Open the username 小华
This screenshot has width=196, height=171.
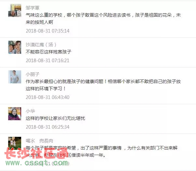[x=30, y=111]
